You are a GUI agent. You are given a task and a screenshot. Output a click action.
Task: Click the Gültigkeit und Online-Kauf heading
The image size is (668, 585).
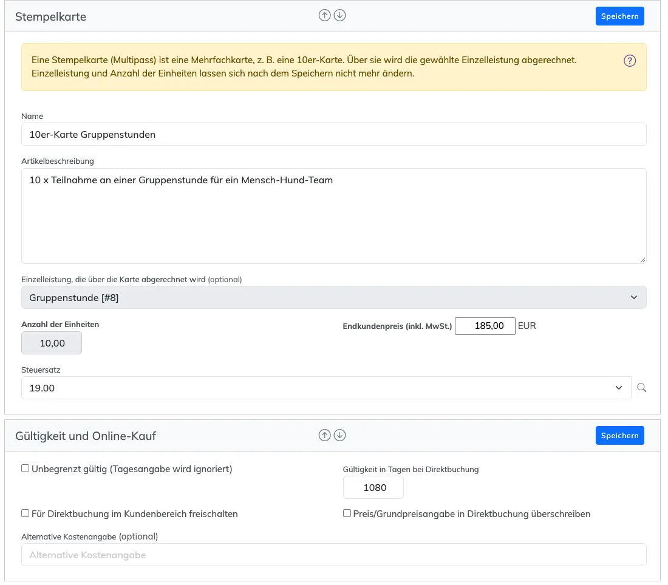[x=86, y=436]
